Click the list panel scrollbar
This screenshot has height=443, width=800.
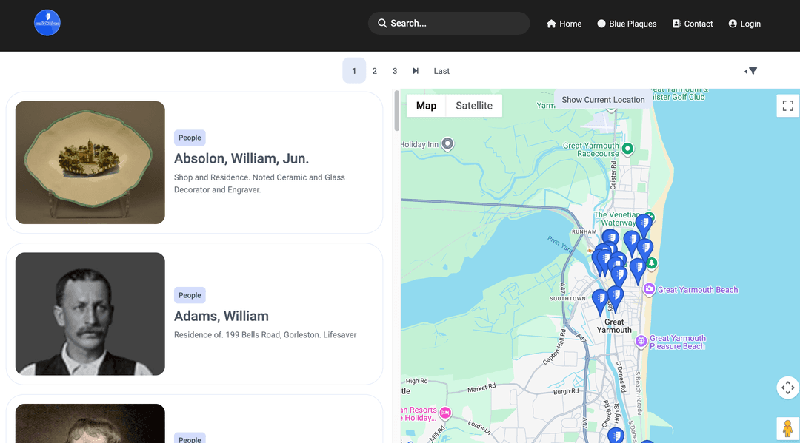[396, 111]
